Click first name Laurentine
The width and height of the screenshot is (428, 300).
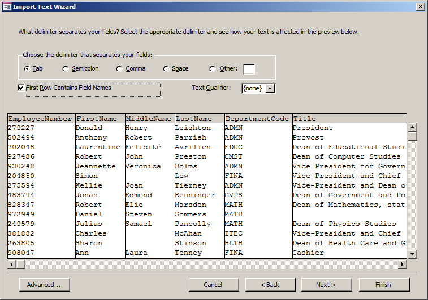98,147
